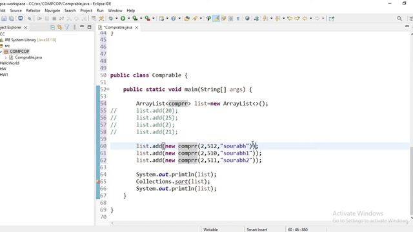Click the green Run button icon
The height and width of the screenshot is (232, 413).
coord(123,19)
